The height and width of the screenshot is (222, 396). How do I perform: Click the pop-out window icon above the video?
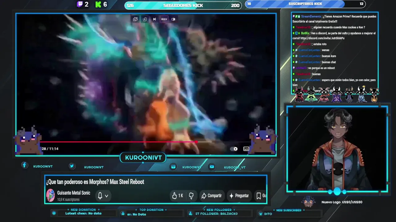pyautogui.click(x=135, y=19)
